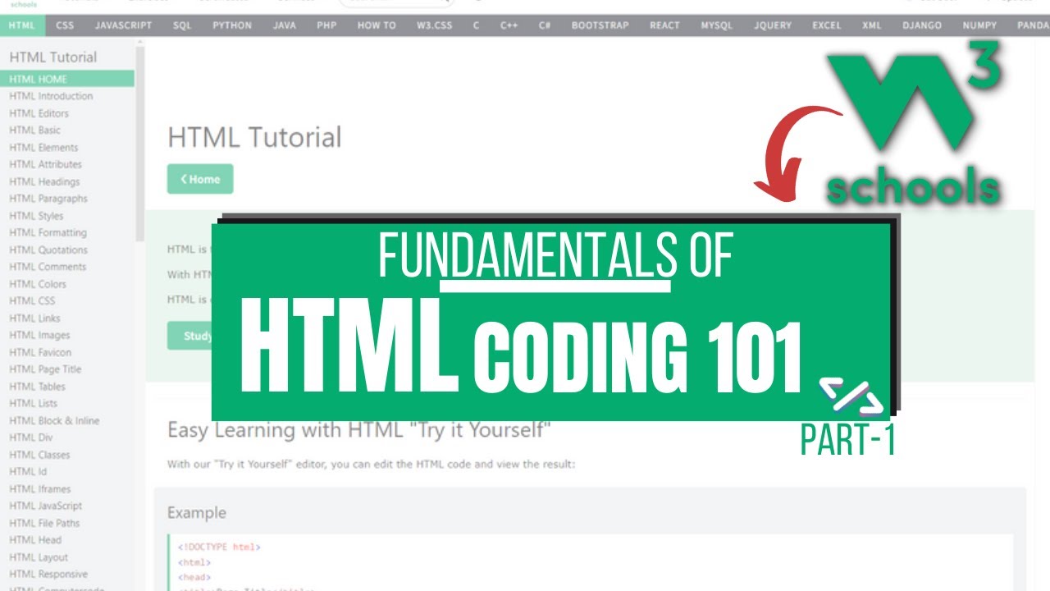
Task: Open HTML Lists lesson
Action: coord(34,404)
